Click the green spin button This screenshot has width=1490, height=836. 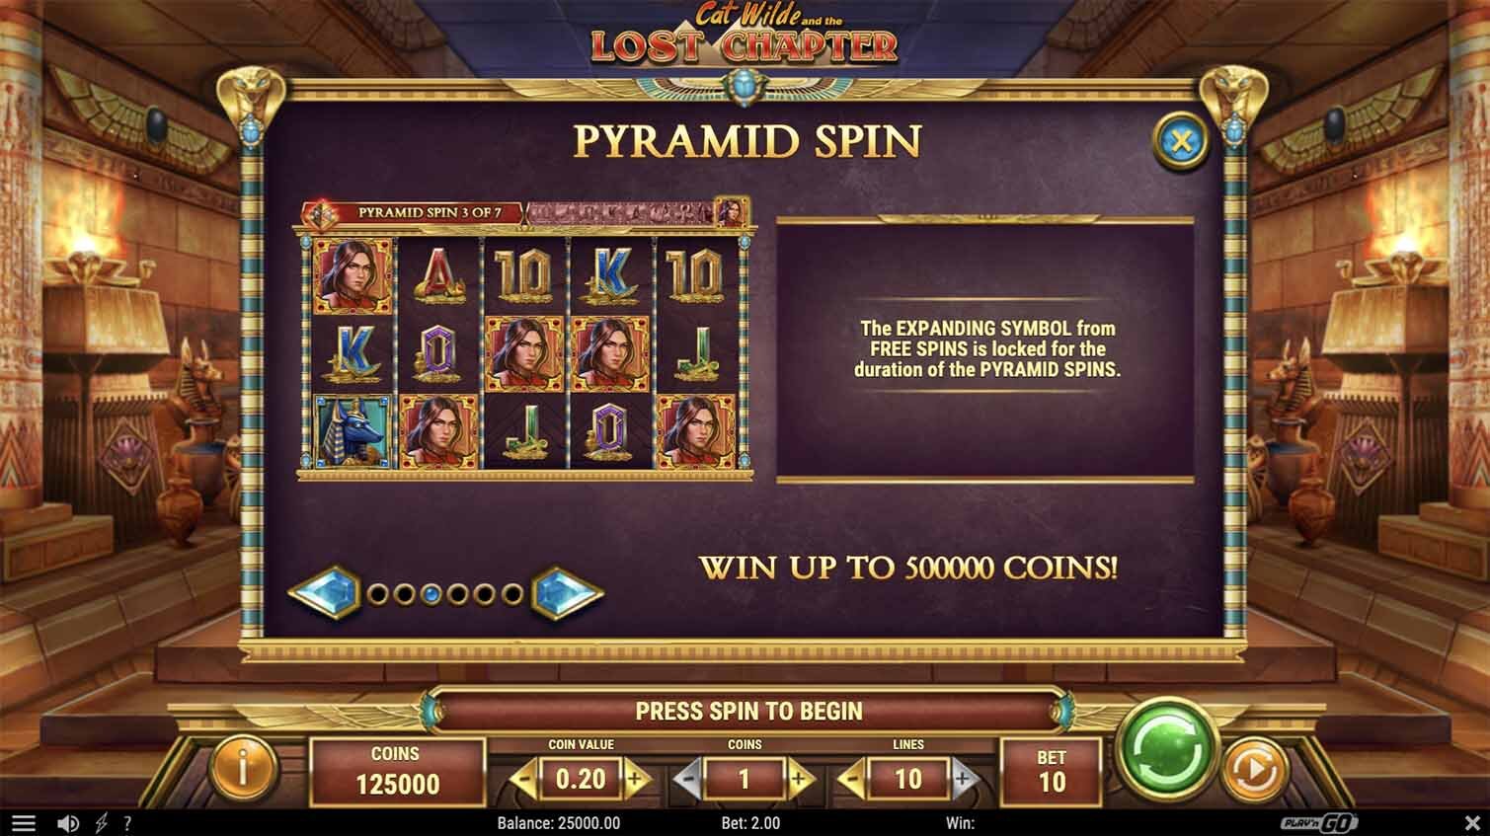click(x=1168, y=750)
